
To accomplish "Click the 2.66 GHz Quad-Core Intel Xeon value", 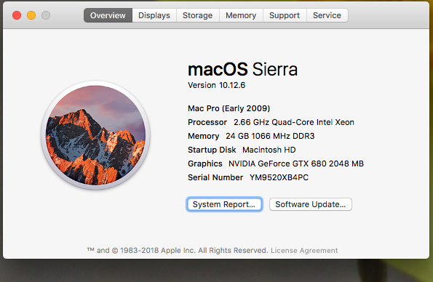I will (294, 122).
